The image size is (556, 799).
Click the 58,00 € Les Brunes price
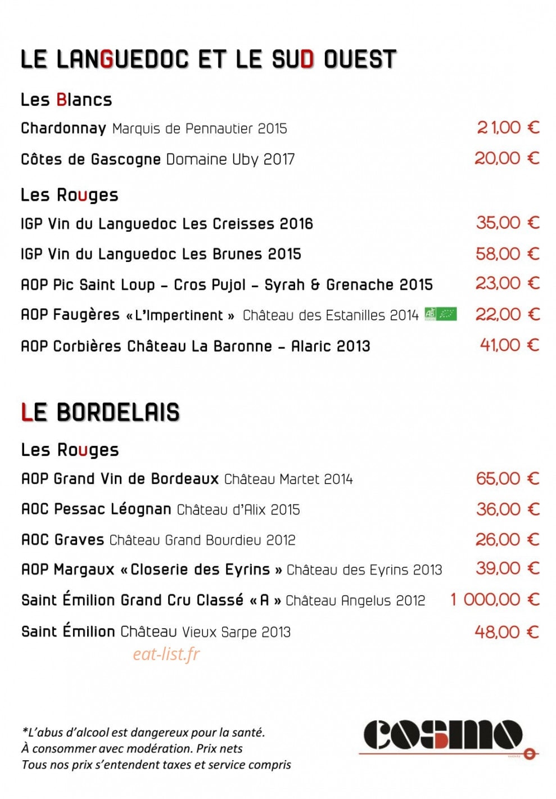508,254
